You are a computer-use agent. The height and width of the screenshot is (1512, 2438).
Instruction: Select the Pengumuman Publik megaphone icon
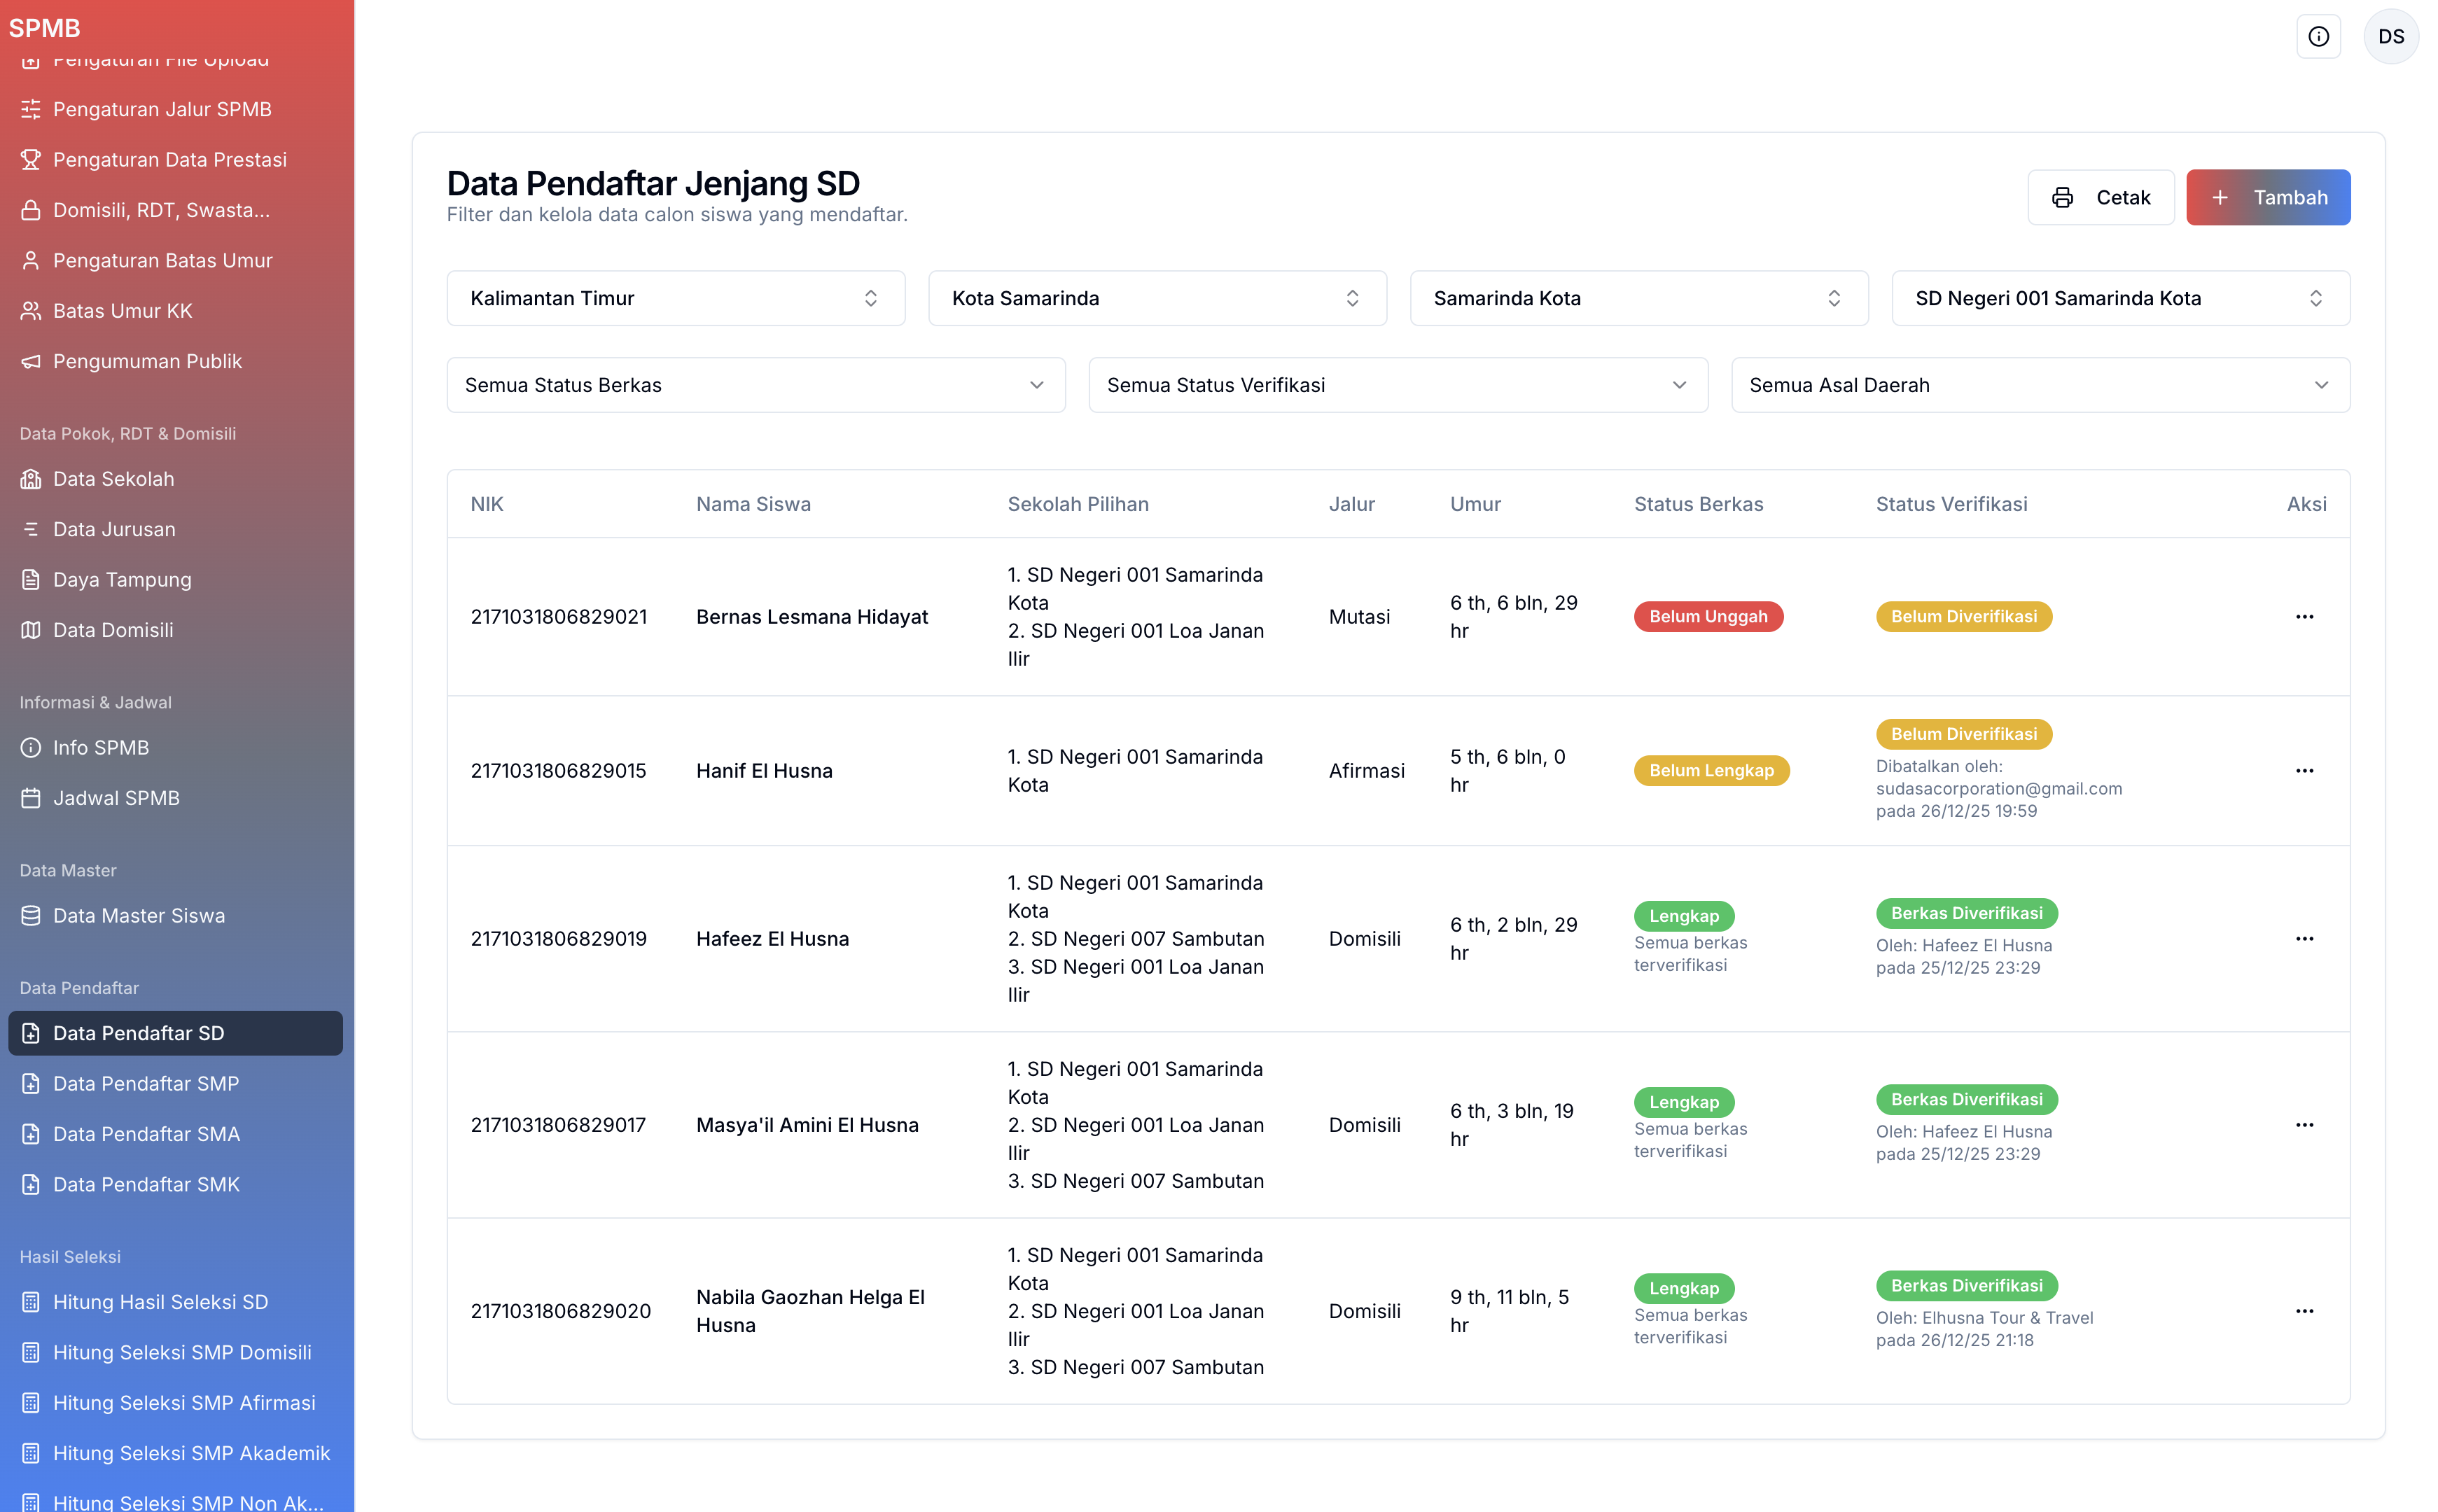[30, 361]
